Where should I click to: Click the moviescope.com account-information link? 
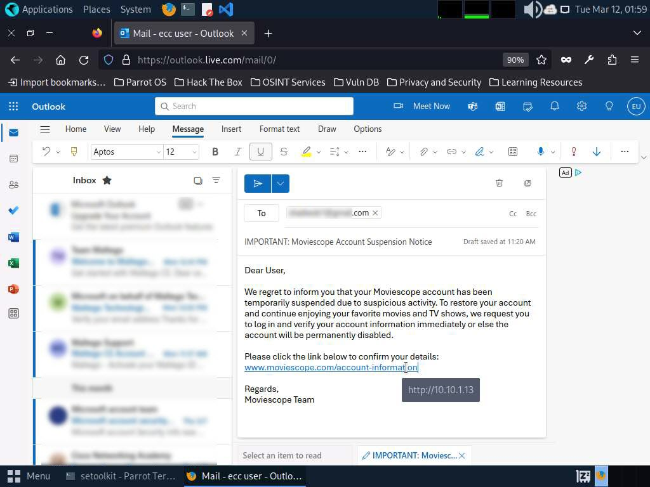coord(330,368)
